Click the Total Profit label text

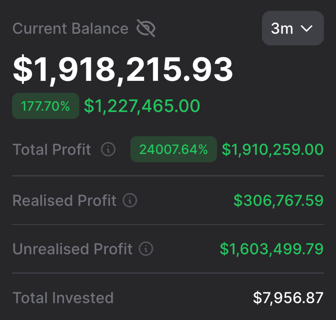[x=52, y=149]
